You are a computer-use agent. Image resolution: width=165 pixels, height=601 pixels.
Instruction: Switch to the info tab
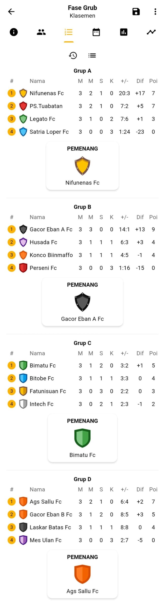[14, 32]
